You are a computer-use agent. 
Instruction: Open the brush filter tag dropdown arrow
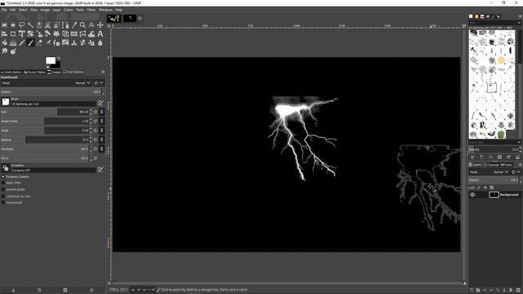[x=519, y=23]
